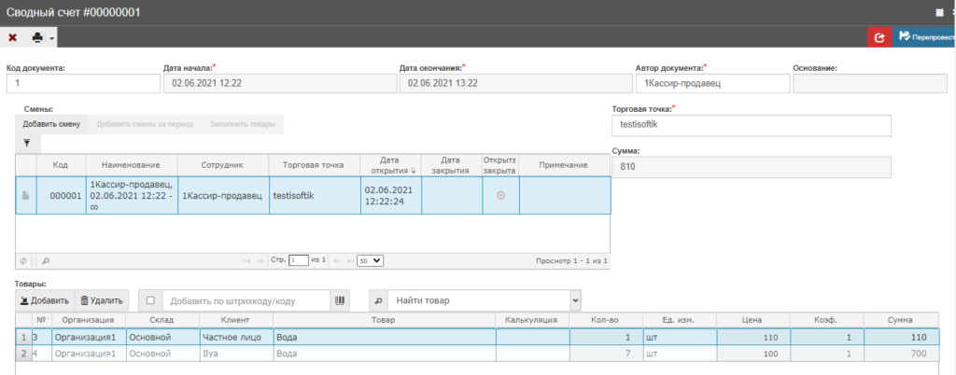Click the red X delete icon in toolbar
956x375 pixels.
(x=12, y=37)
